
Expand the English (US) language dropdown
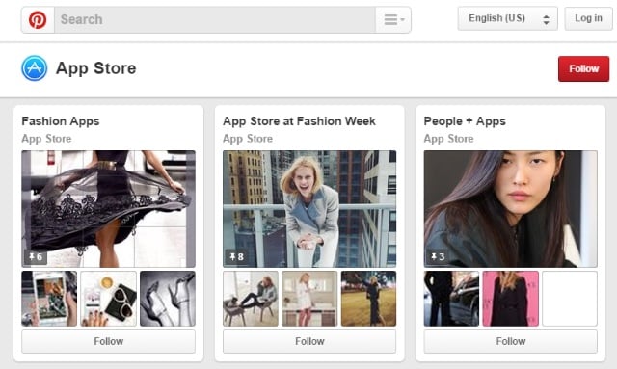point(508,18)
